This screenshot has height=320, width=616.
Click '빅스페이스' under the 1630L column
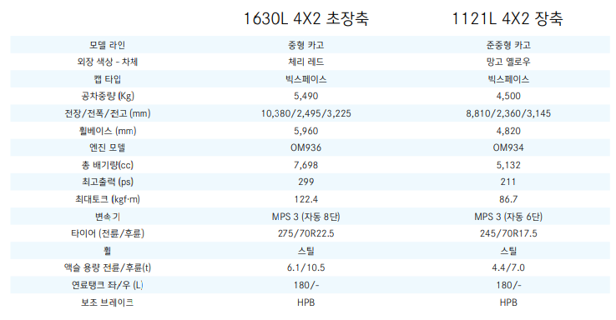[306, 79]
